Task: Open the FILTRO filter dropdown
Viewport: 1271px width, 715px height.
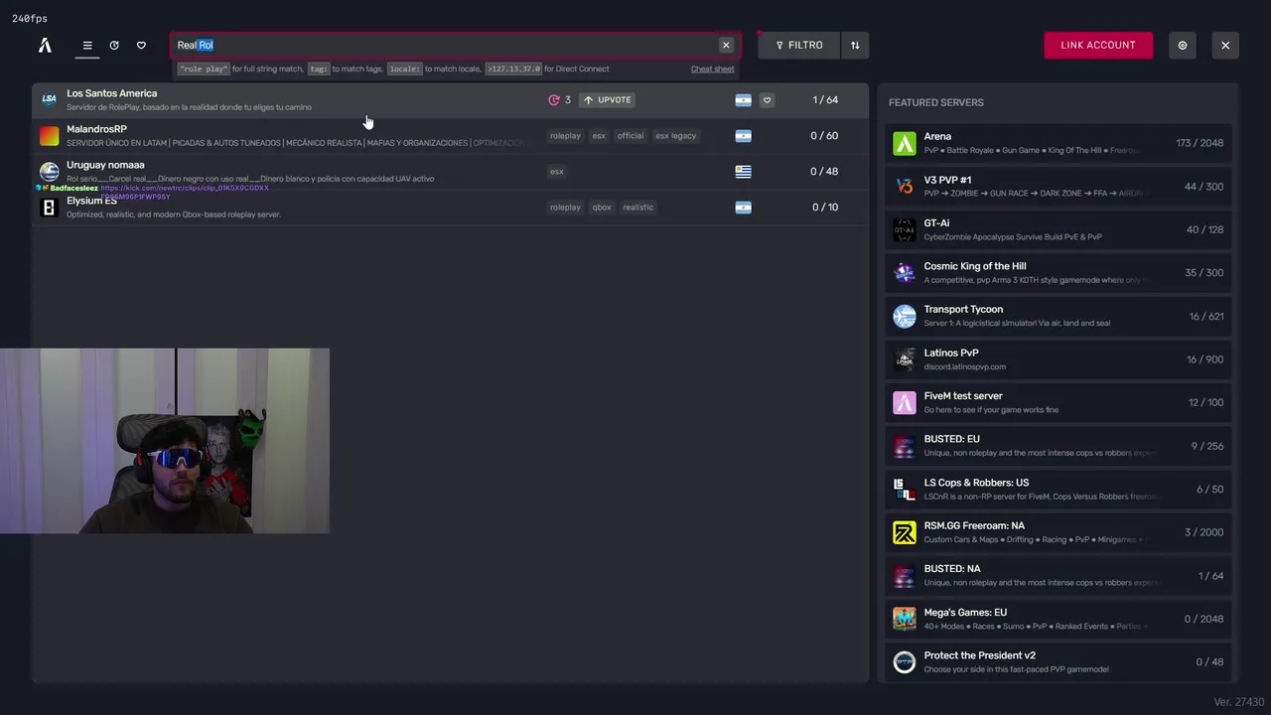Action: tap(799, 45)
